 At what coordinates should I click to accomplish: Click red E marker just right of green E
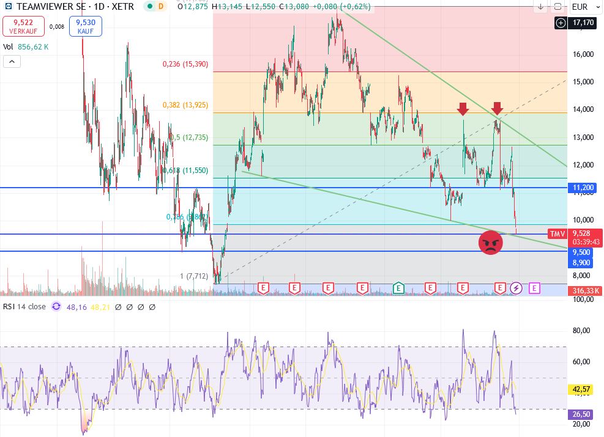pos(430,288)
